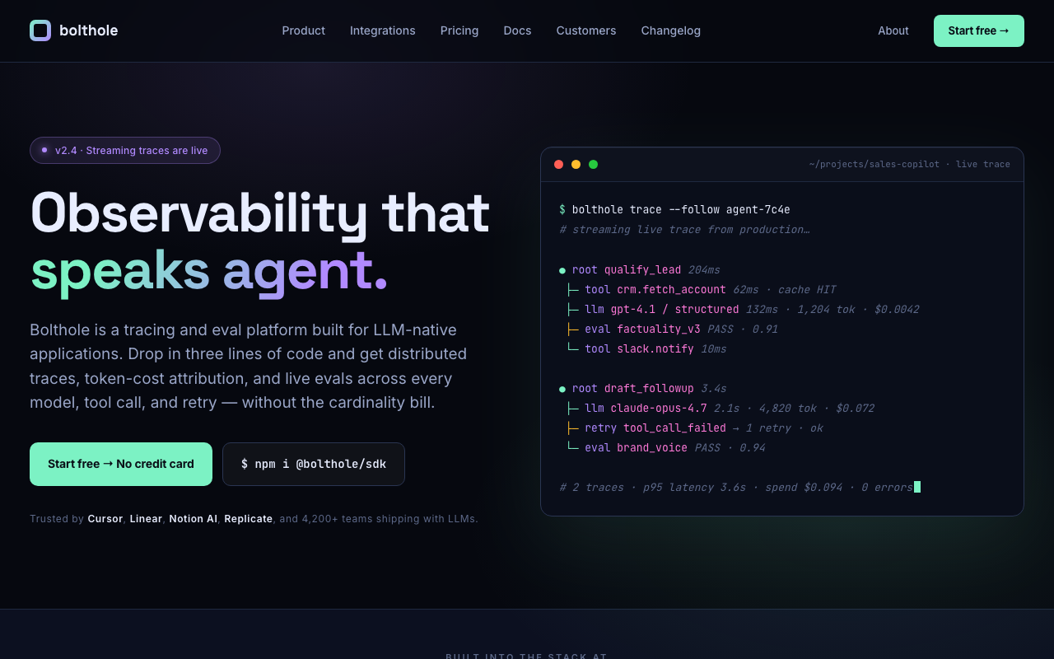Click the header Start free button

[979, 30]
